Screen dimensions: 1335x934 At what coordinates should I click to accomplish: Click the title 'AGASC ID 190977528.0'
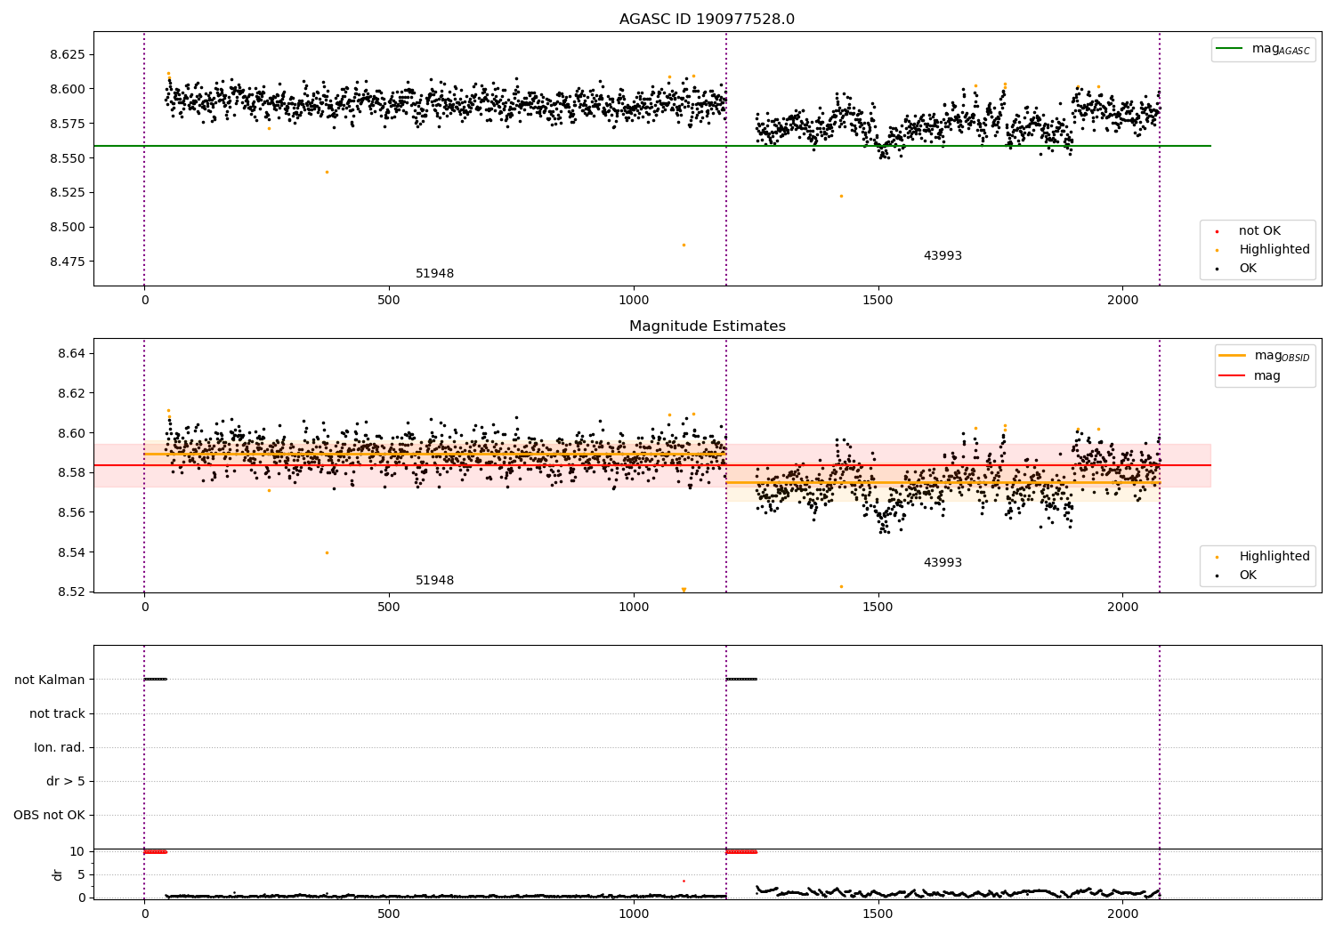tap(707, 20)
